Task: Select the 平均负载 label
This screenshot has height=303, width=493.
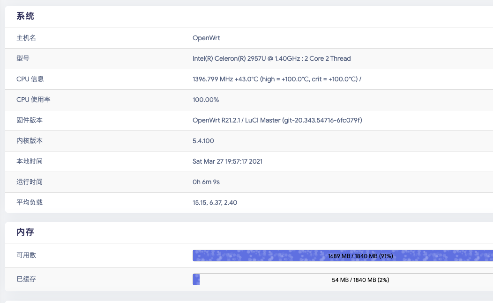Action: click(x=30, y=202)
